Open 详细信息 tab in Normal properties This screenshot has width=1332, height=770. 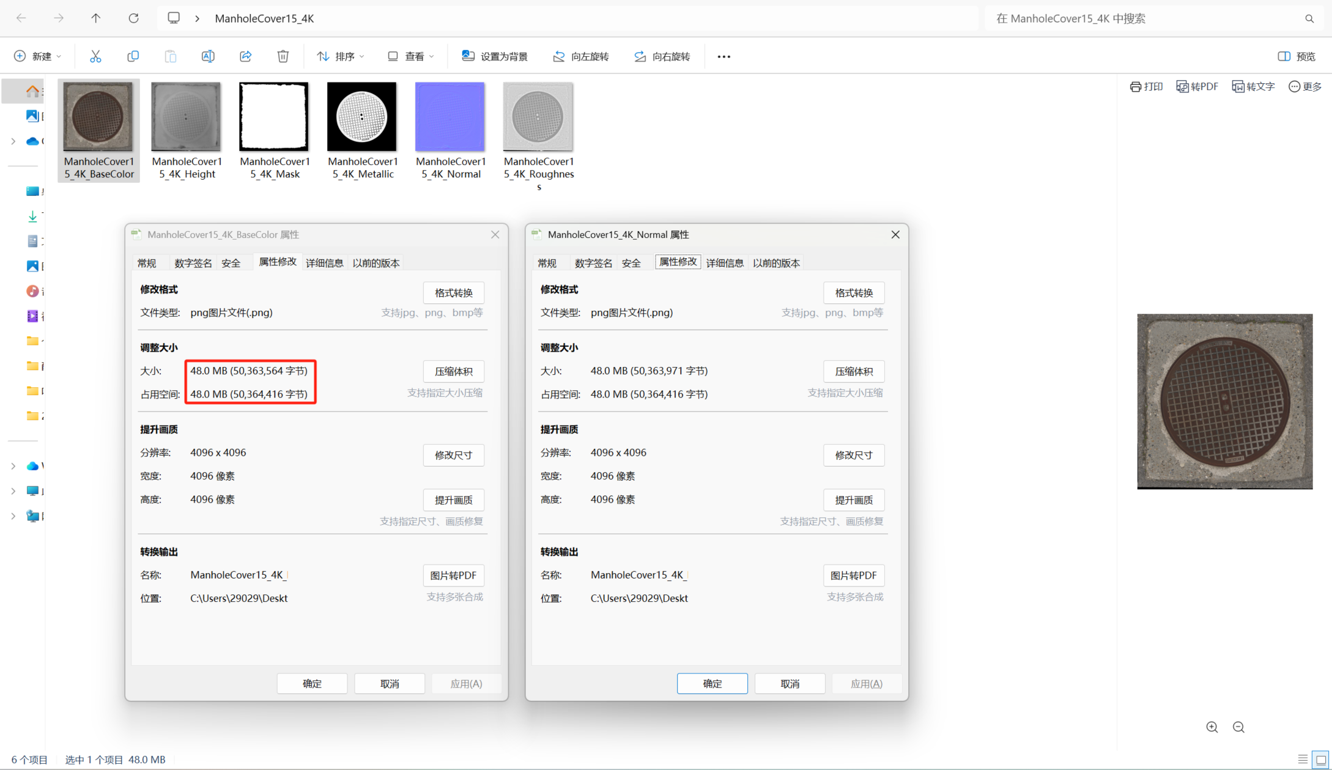point(725,263)
